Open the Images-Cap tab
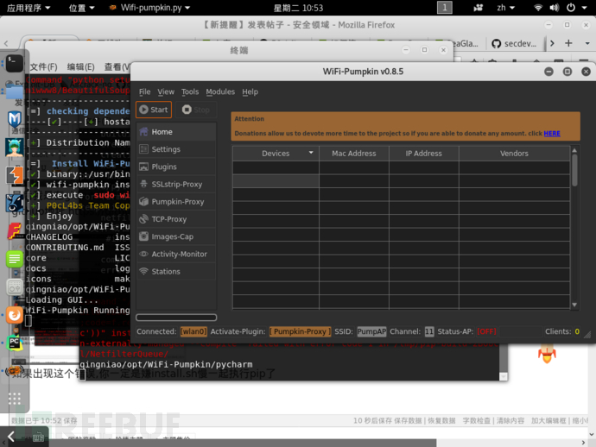 coord(176,236)
